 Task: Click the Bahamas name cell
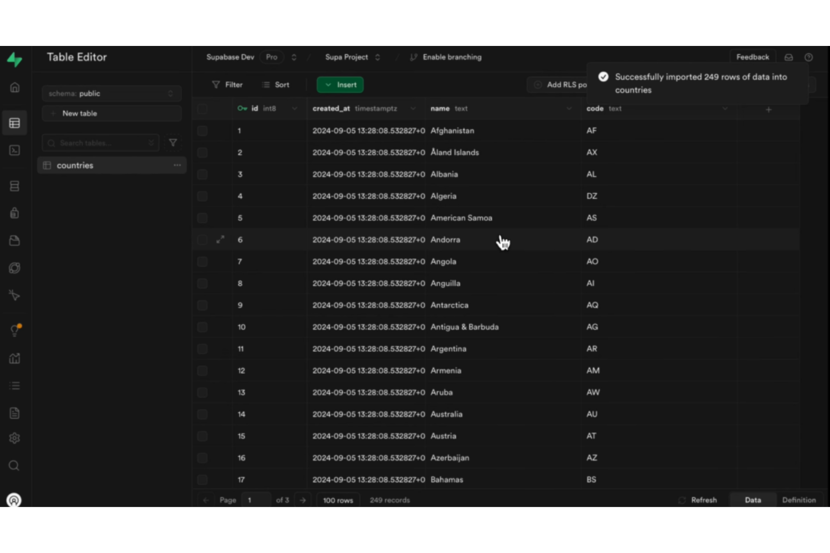point(503,480)
